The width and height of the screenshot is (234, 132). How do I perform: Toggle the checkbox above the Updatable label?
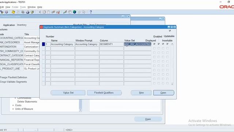(x=170, y=31)
